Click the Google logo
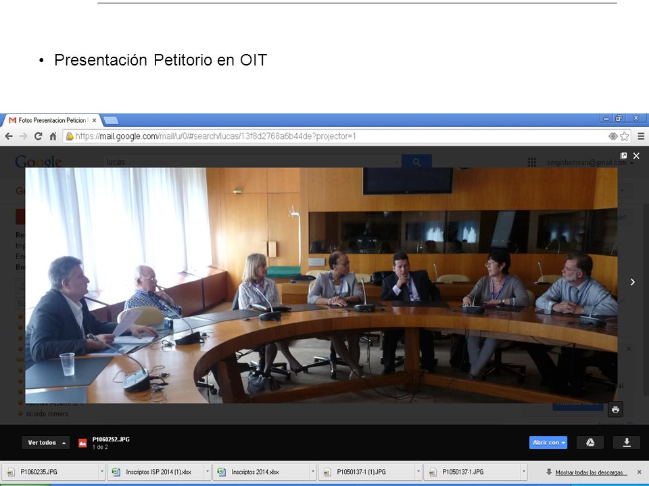This screenshot has height=486, width=649. pos(38,162)
